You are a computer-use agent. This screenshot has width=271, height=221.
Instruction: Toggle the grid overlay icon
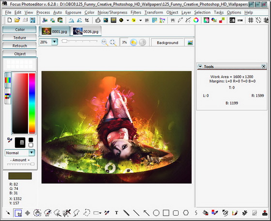251,20
